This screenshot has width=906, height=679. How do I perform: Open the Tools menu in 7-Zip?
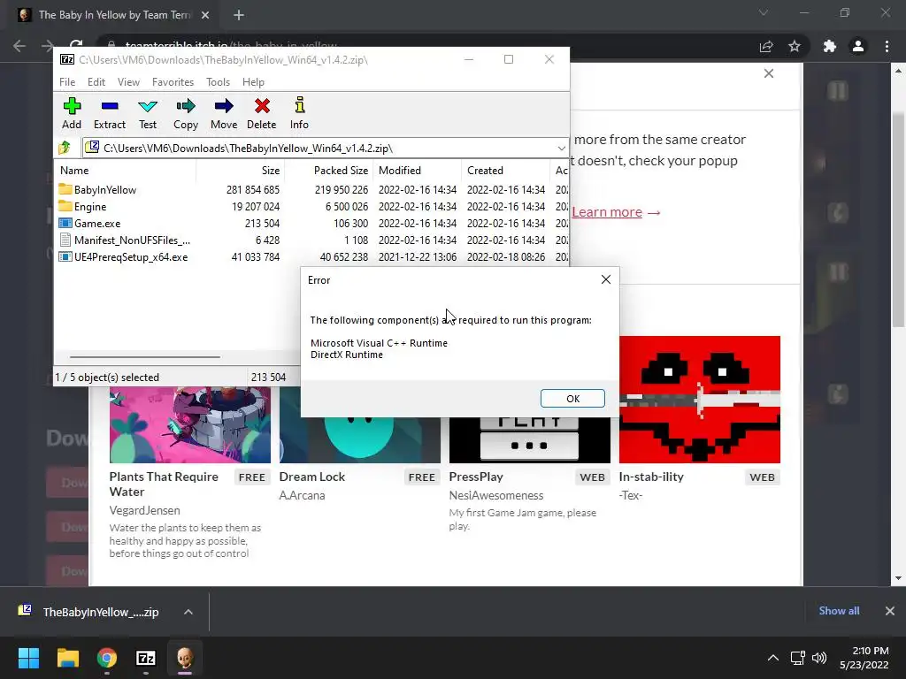[x=218, y=82]
